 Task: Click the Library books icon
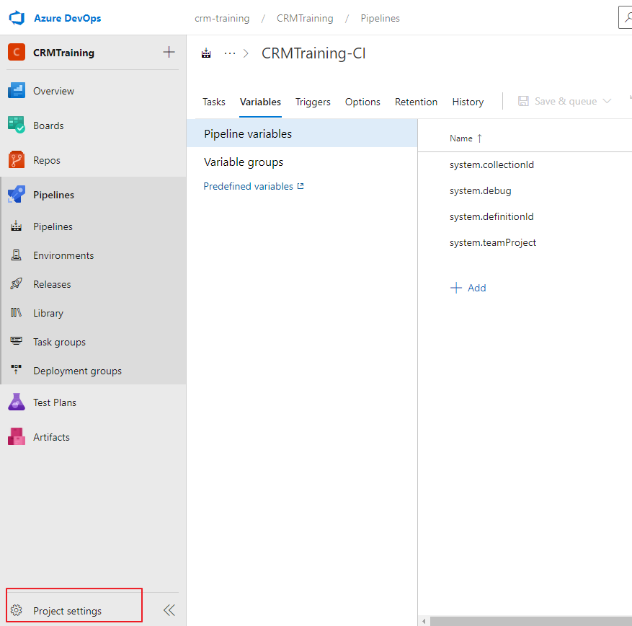tap(16, 312)
